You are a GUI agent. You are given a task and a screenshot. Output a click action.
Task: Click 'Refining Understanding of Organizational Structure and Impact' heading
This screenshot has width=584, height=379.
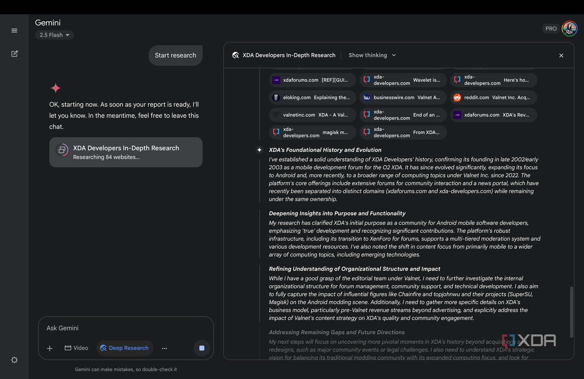(355, 269)
